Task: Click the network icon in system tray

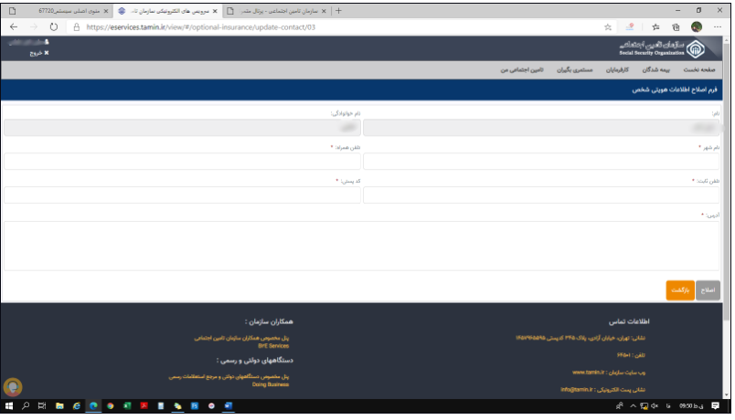Action: tap(644, 406)
